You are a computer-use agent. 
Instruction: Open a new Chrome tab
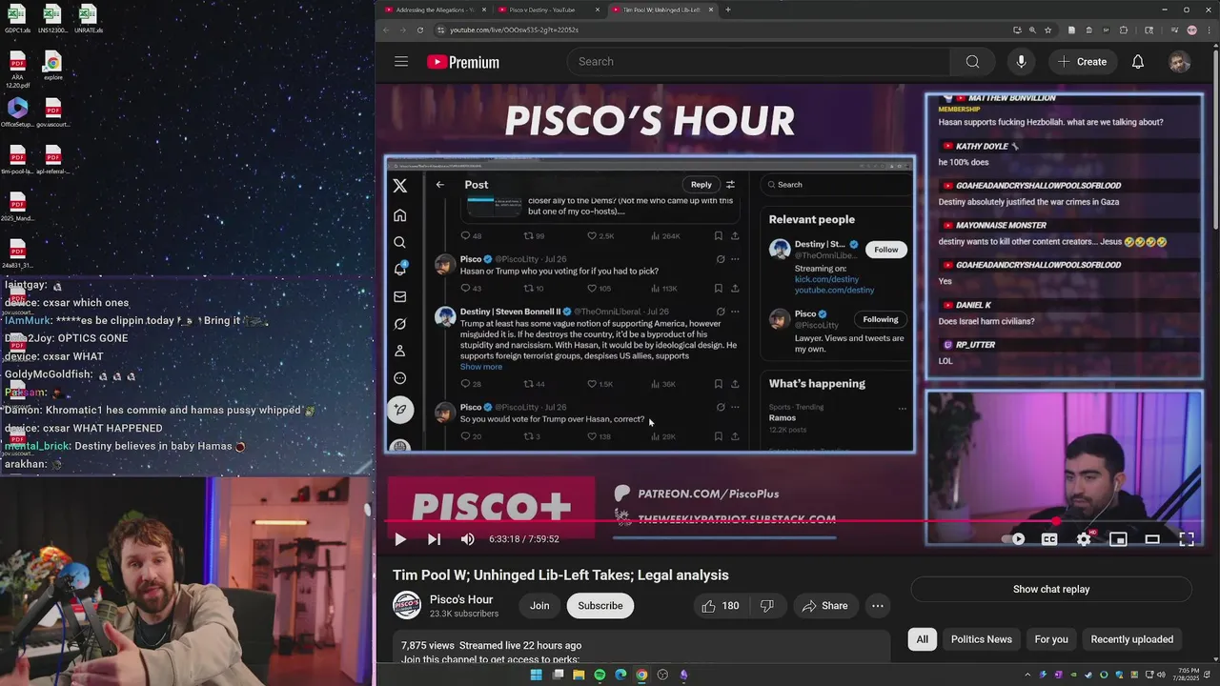click(x=728, y=10)
